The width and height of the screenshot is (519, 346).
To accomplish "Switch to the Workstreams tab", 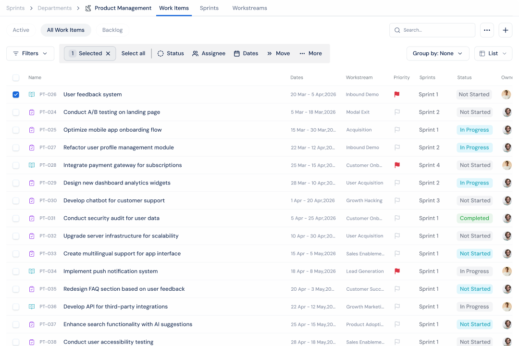I will [249, 8].
